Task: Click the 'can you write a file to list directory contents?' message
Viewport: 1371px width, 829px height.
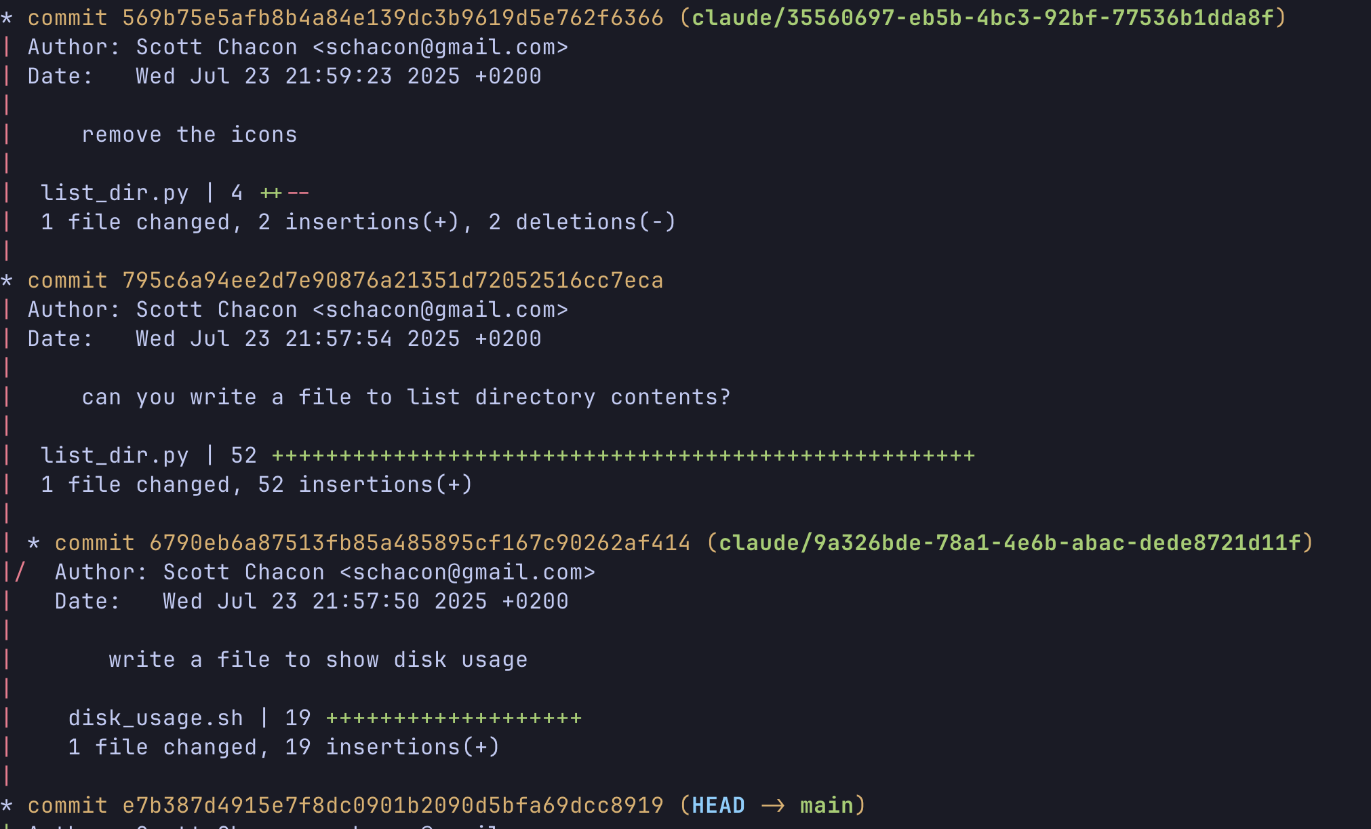Action: [x=406, y=397]
